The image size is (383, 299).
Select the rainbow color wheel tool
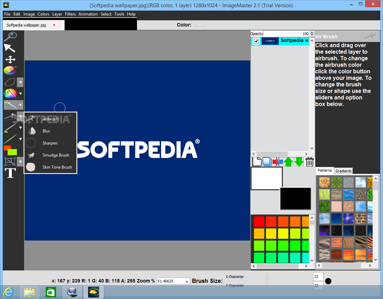coord(10,94)
